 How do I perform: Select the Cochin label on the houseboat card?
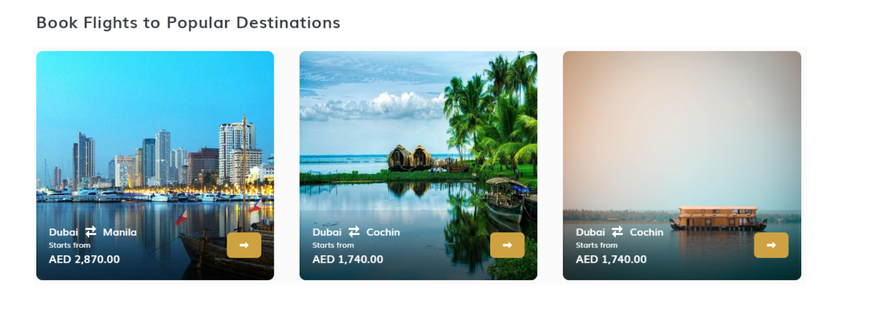(x=647, y=232)
